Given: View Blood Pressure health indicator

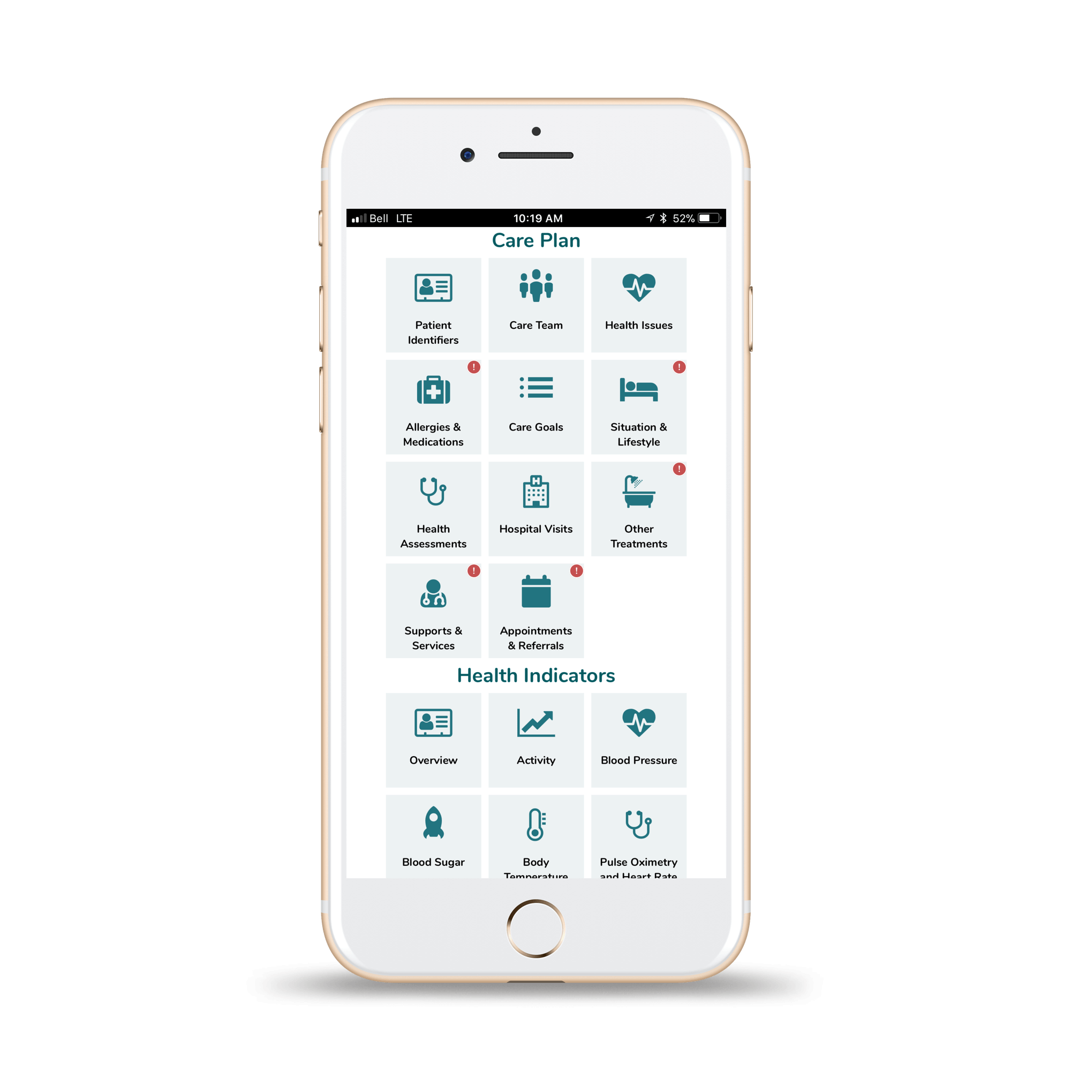Looking at the screenshot, I should 639,737.
